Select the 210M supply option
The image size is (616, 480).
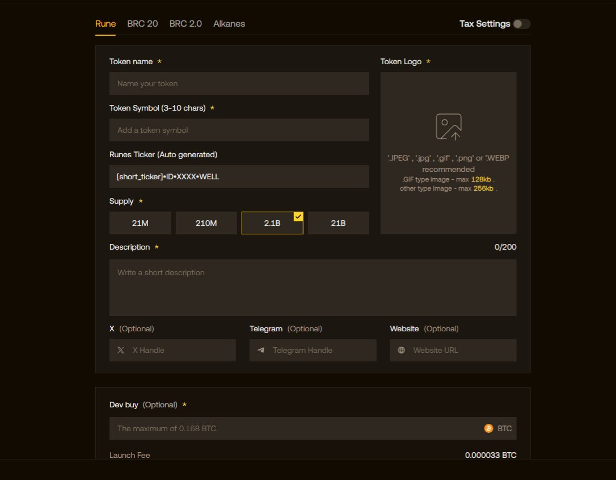tap(206, 223)
